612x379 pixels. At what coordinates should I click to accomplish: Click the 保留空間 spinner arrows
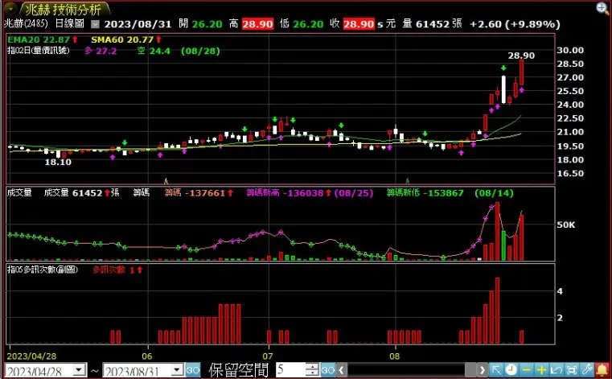point(312,370)
